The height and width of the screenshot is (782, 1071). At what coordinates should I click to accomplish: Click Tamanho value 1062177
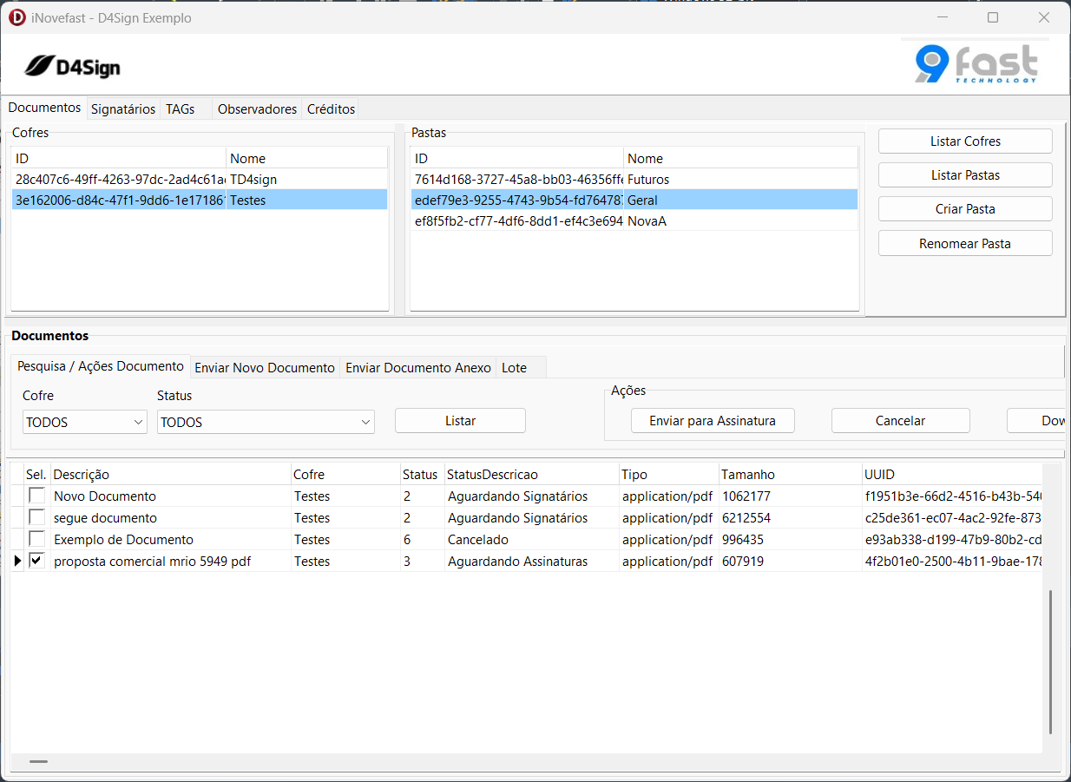pos(791,496)
